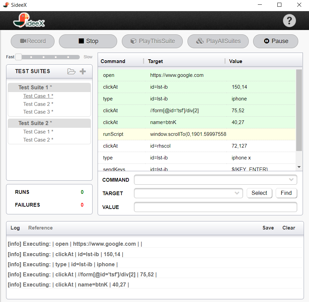Switch to the Reference tab

click(40, 228)
